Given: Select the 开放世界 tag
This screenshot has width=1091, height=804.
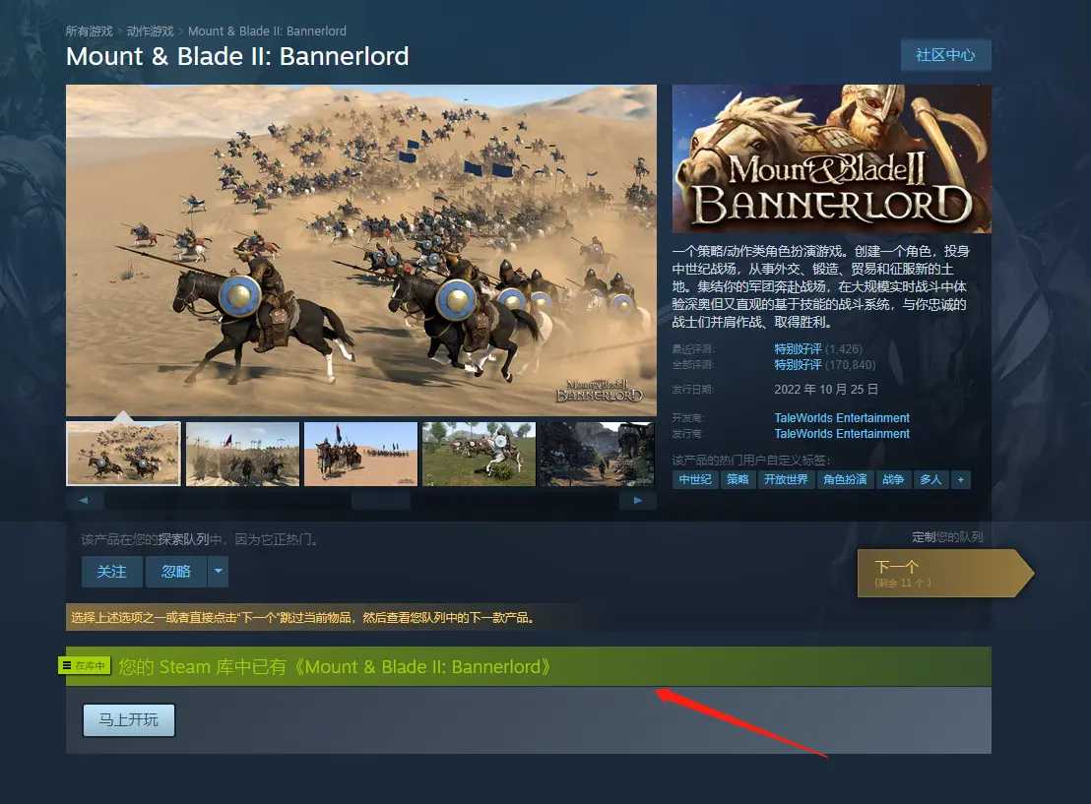Looking at the screenshot, I should 786,479.
